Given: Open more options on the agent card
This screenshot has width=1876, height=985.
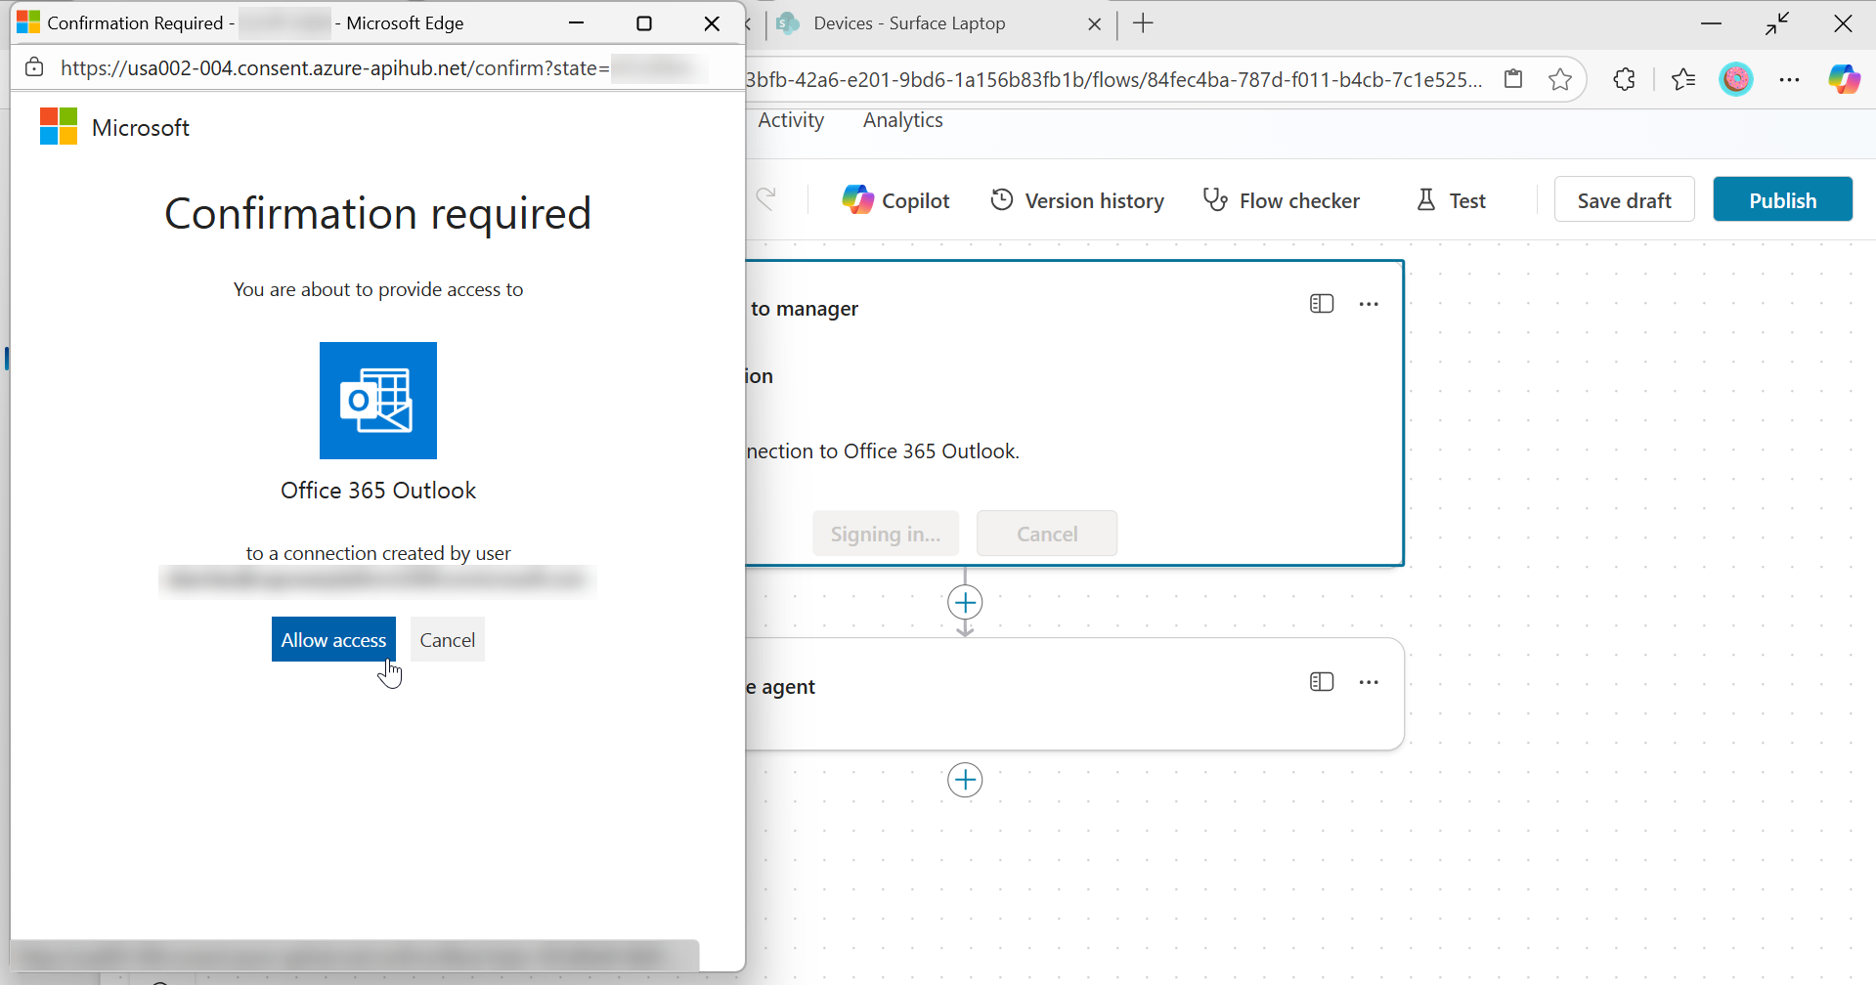Looking at the screenshot, I should point(1369,681).
